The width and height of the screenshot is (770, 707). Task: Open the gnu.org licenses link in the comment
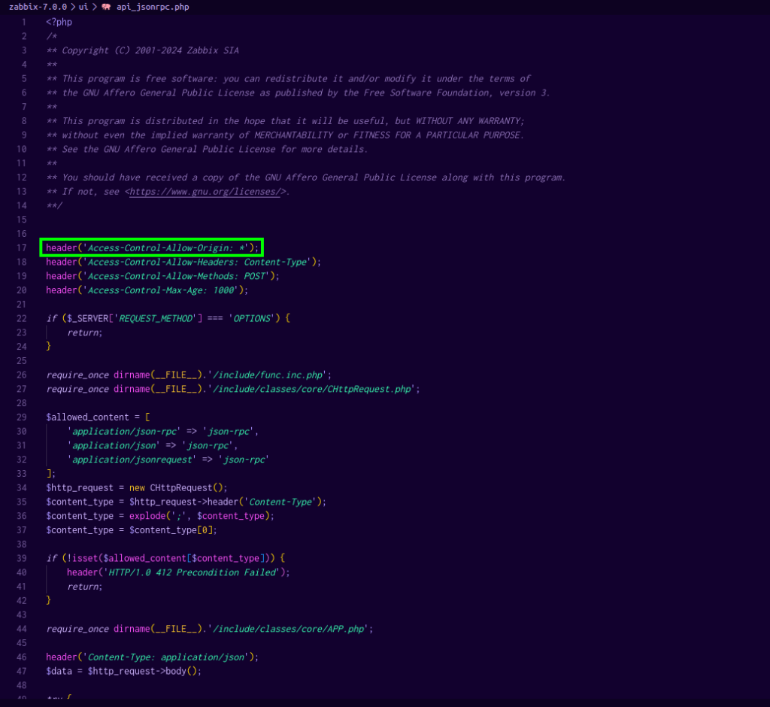(x=207, y=191)
